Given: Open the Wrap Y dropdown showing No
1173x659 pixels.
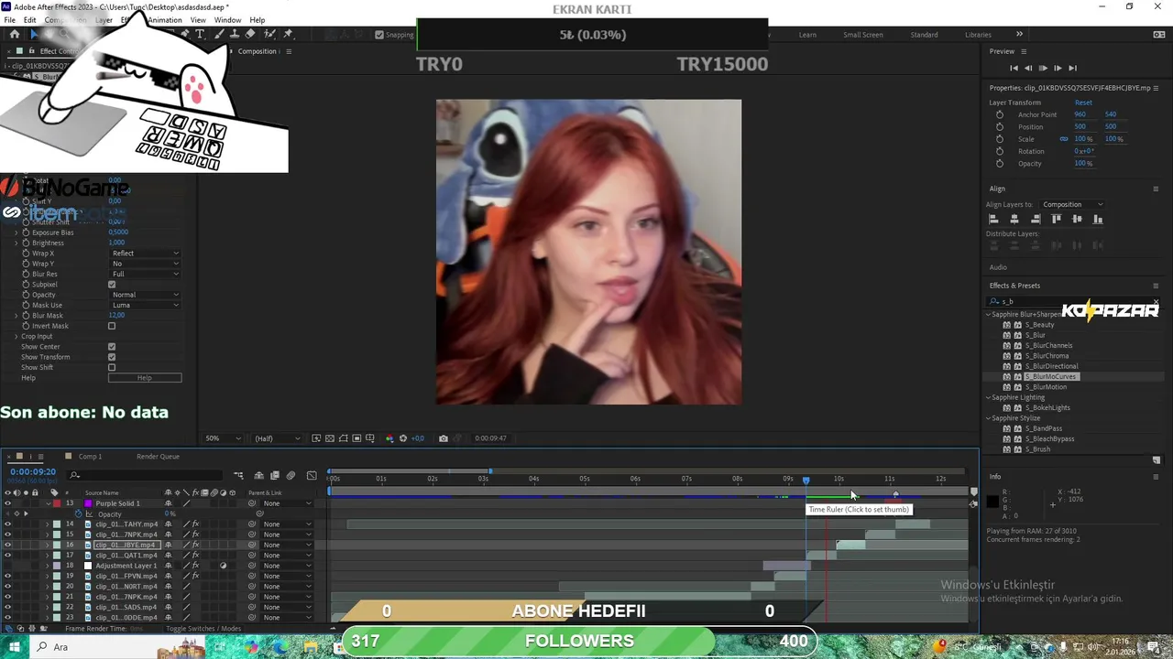Looking at the screenshot, I should 145,264.
